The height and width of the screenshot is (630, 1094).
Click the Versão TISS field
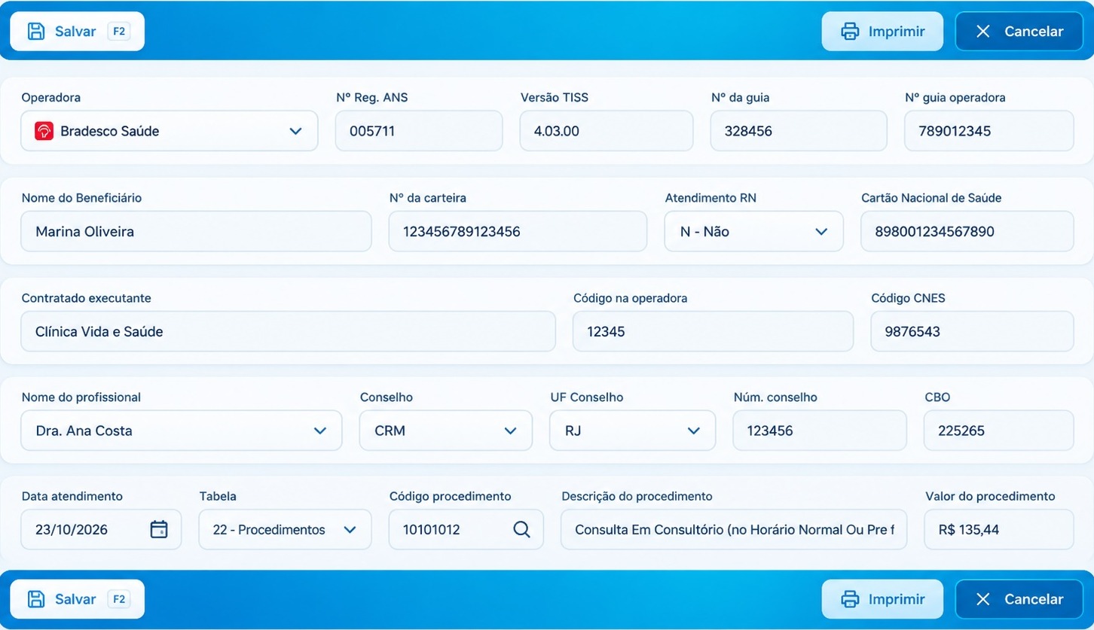(607, 131)
